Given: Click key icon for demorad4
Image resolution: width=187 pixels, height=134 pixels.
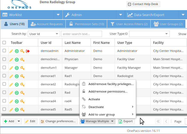Looking at the screenshot, I should [x=22, y=101].
